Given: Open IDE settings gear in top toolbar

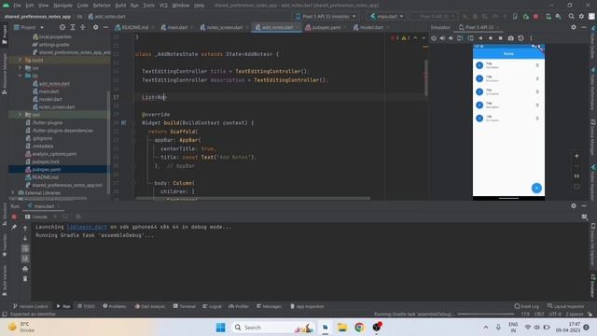Looking at the screenshot, I should (581, 17).
